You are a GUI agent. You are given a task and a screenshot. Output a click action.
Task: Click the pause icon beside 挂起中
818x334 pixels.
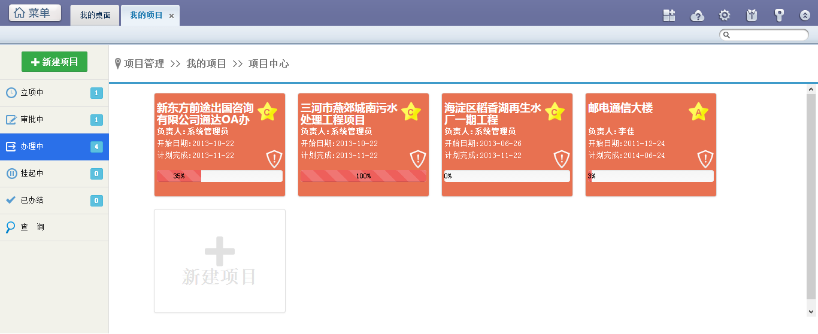[11, 174]
